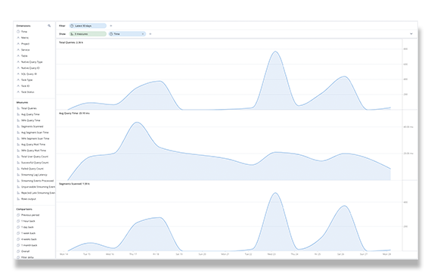The image size is (431, 280).
Task: Open the 3 measures selector pill
Action: coord(88,34)
